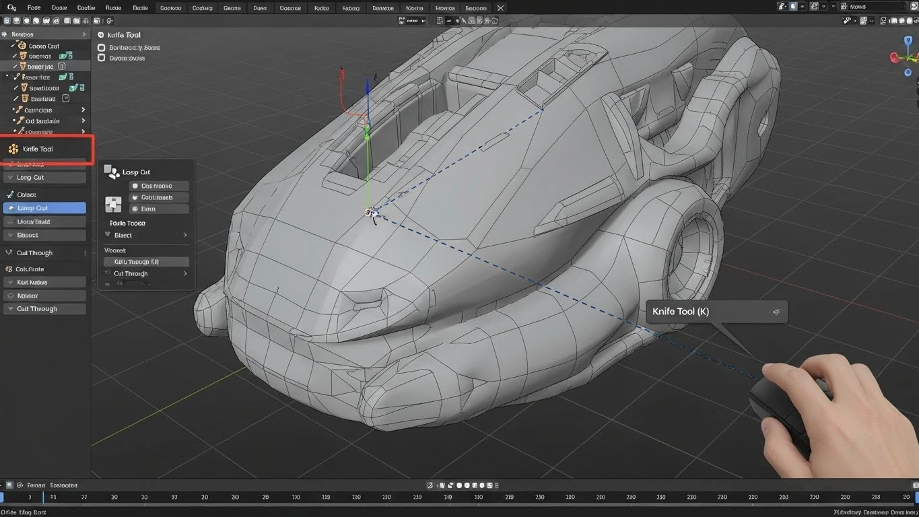Click the Loop Cut thumbnail in the floating panel
The image size is (919, 517).
112,203
